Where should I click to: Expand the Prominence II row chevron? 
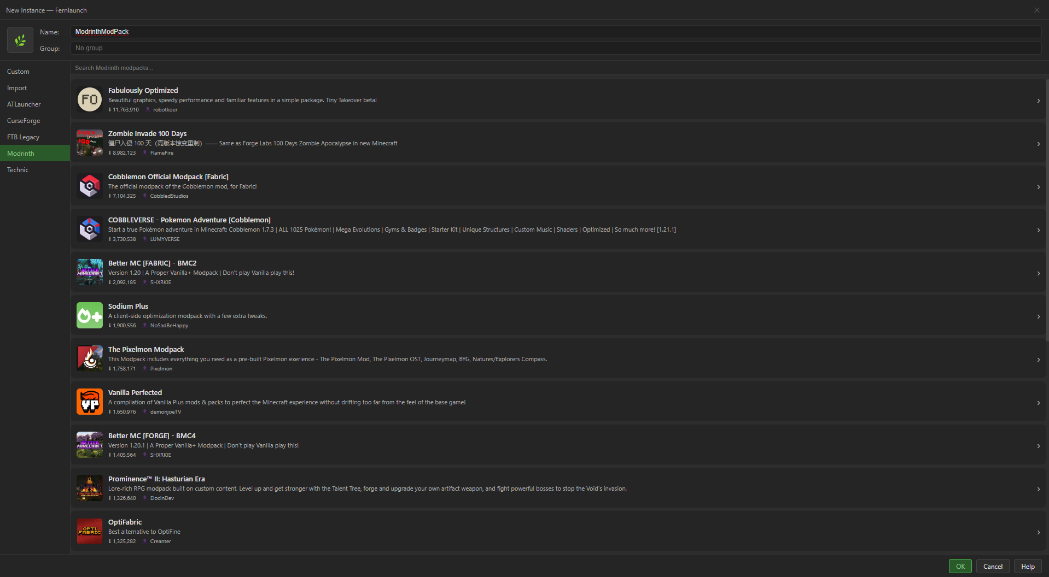tap(1038, 489)
